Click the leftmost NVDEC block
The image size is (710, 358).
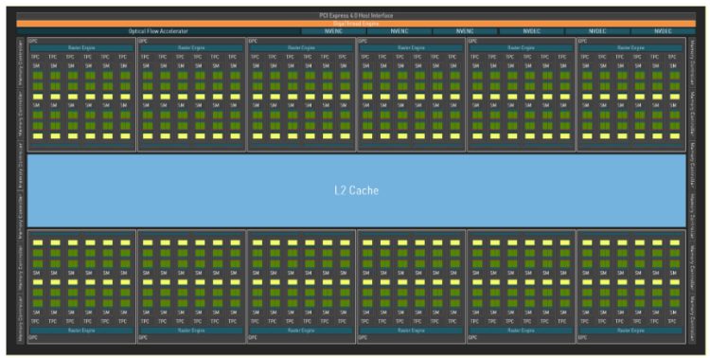pos(531,31)
